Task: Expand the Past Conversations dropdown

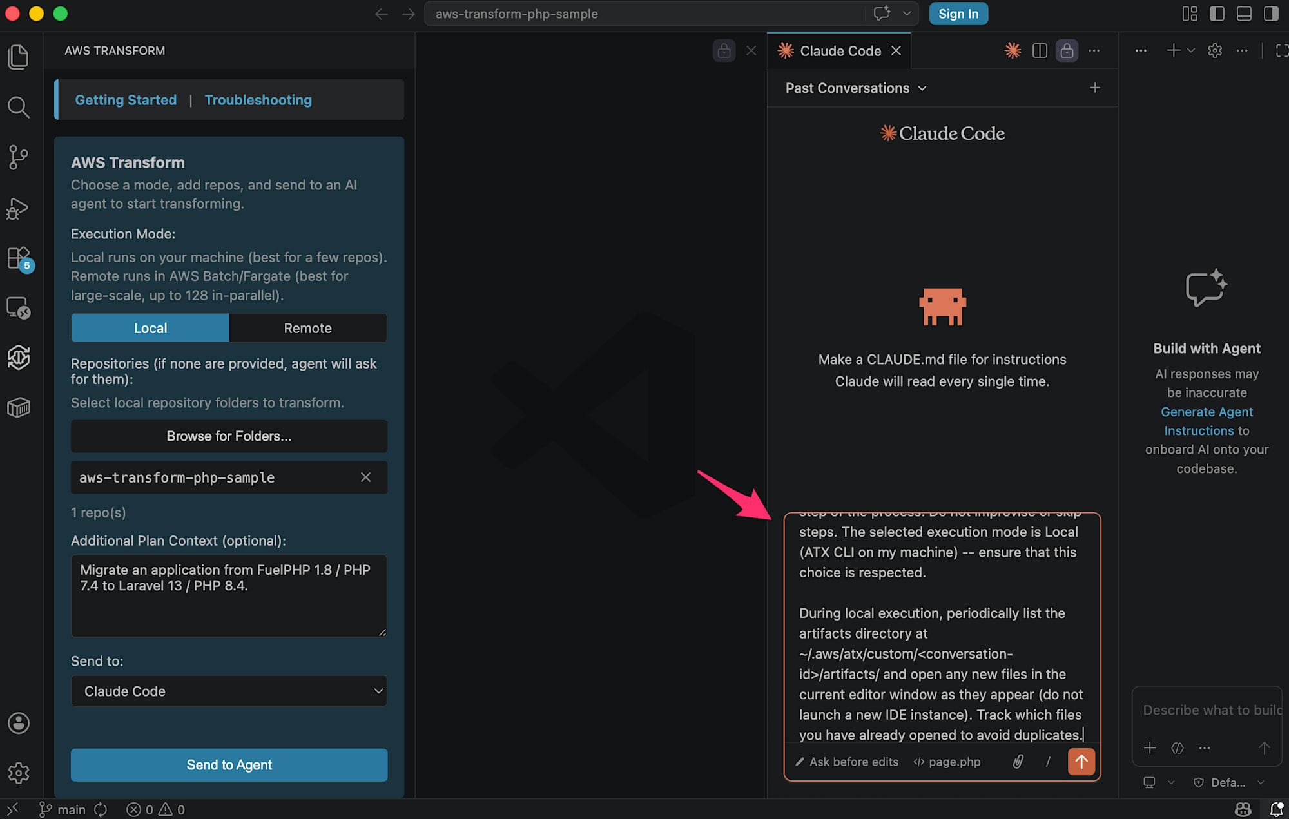Action: [x=856, y=88]
